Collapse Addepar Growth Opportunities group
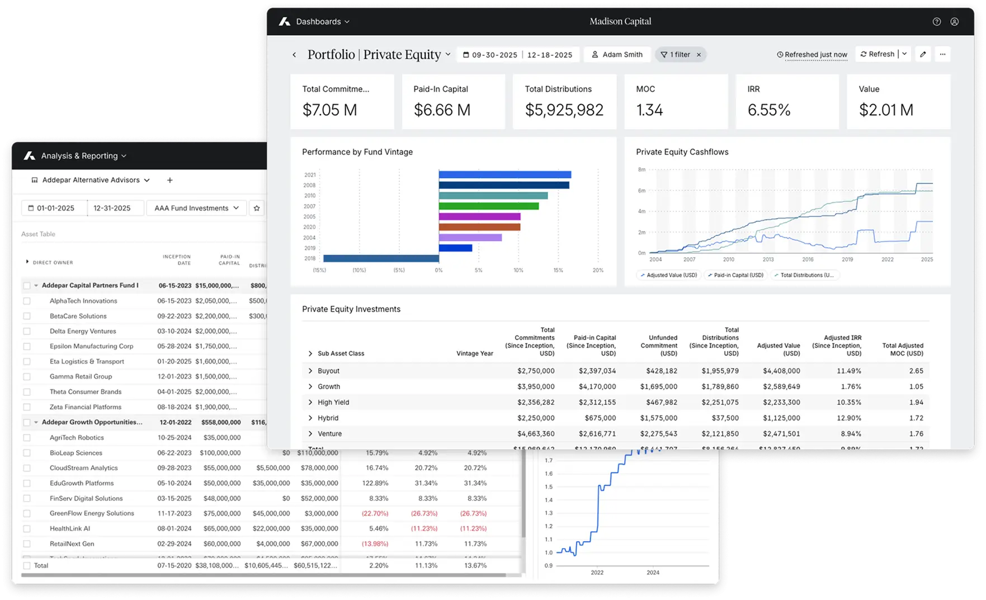The image size is (986, 600). pyautogui.click(x=36, y=422)
